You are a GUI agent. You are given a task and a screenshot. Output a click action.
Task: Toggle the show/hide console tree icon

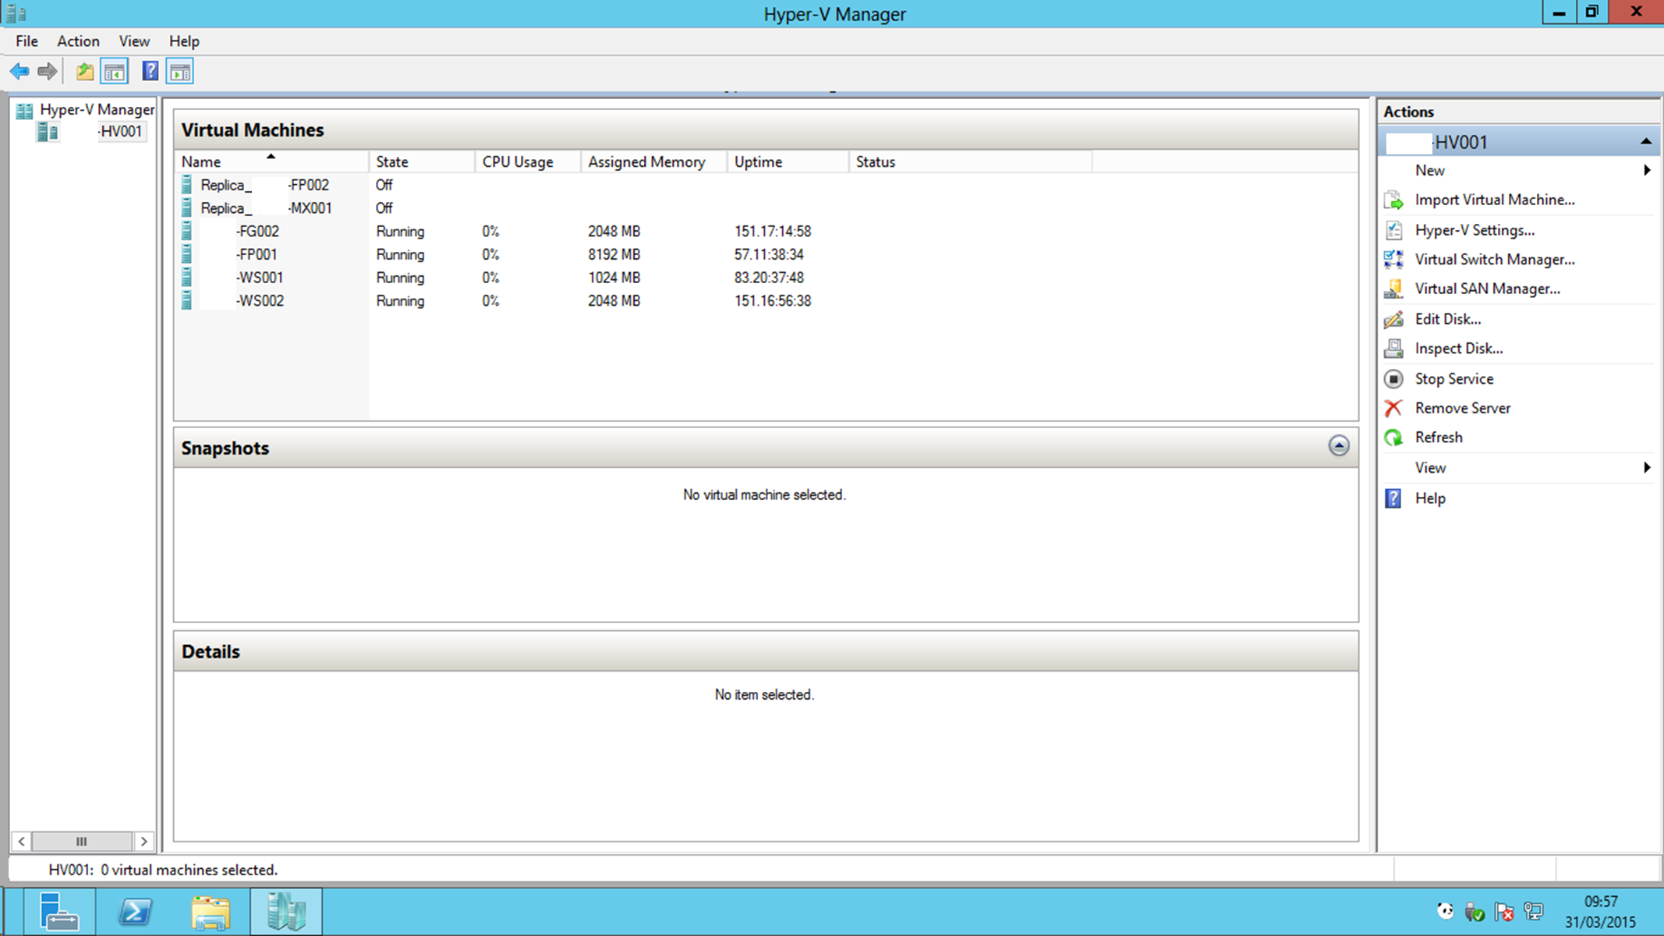tap(114, 72)
